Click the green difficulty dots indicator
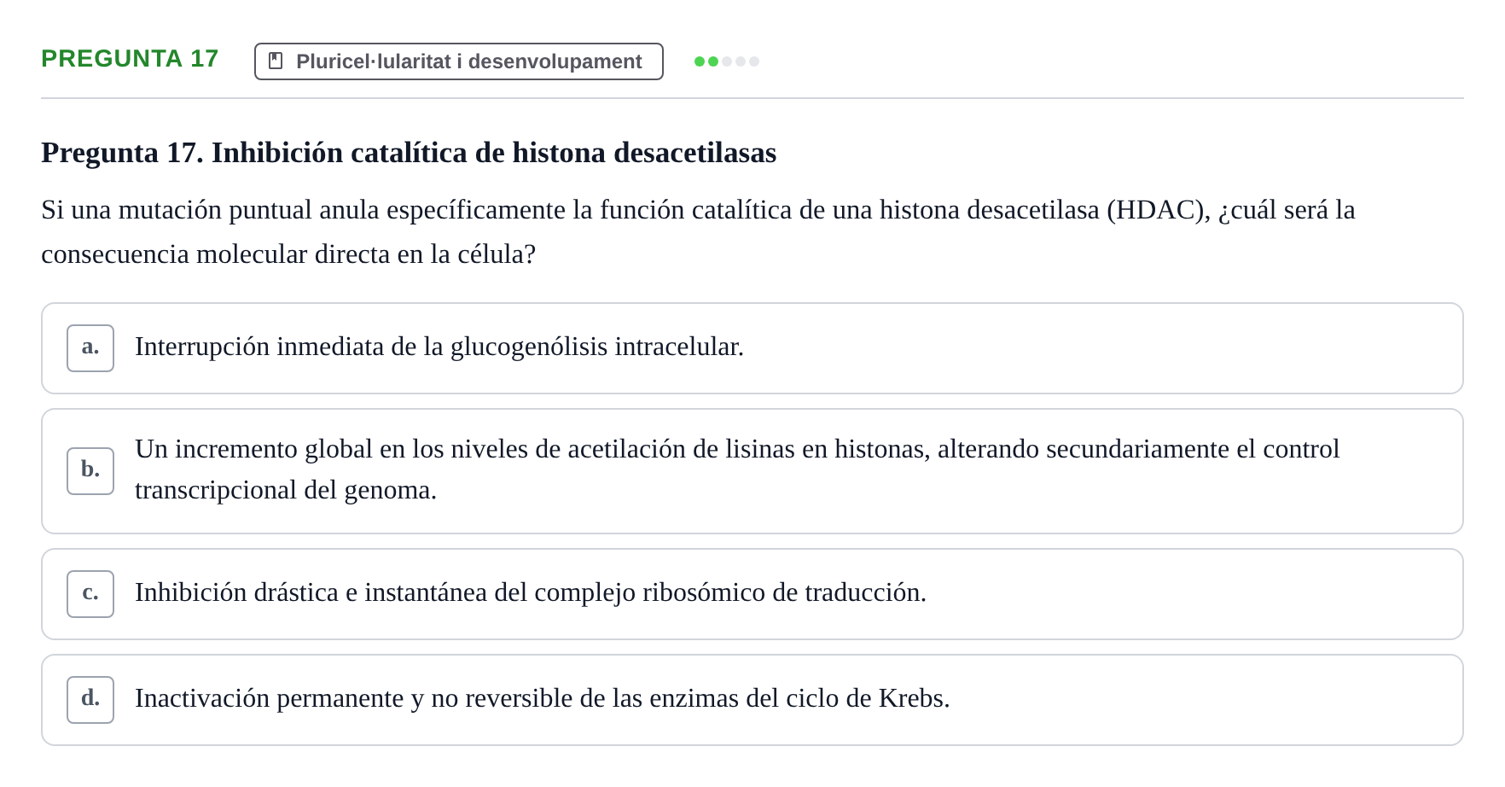Screen dimensions: 1505x787 click(727, 61)
